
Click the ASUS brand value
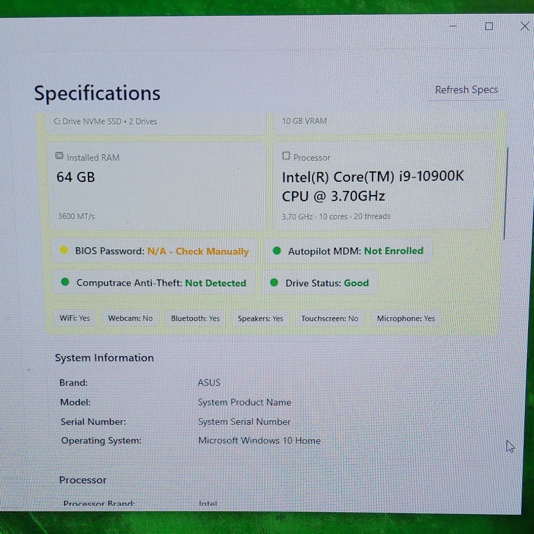pyautogui.click(x=209, y=382)
